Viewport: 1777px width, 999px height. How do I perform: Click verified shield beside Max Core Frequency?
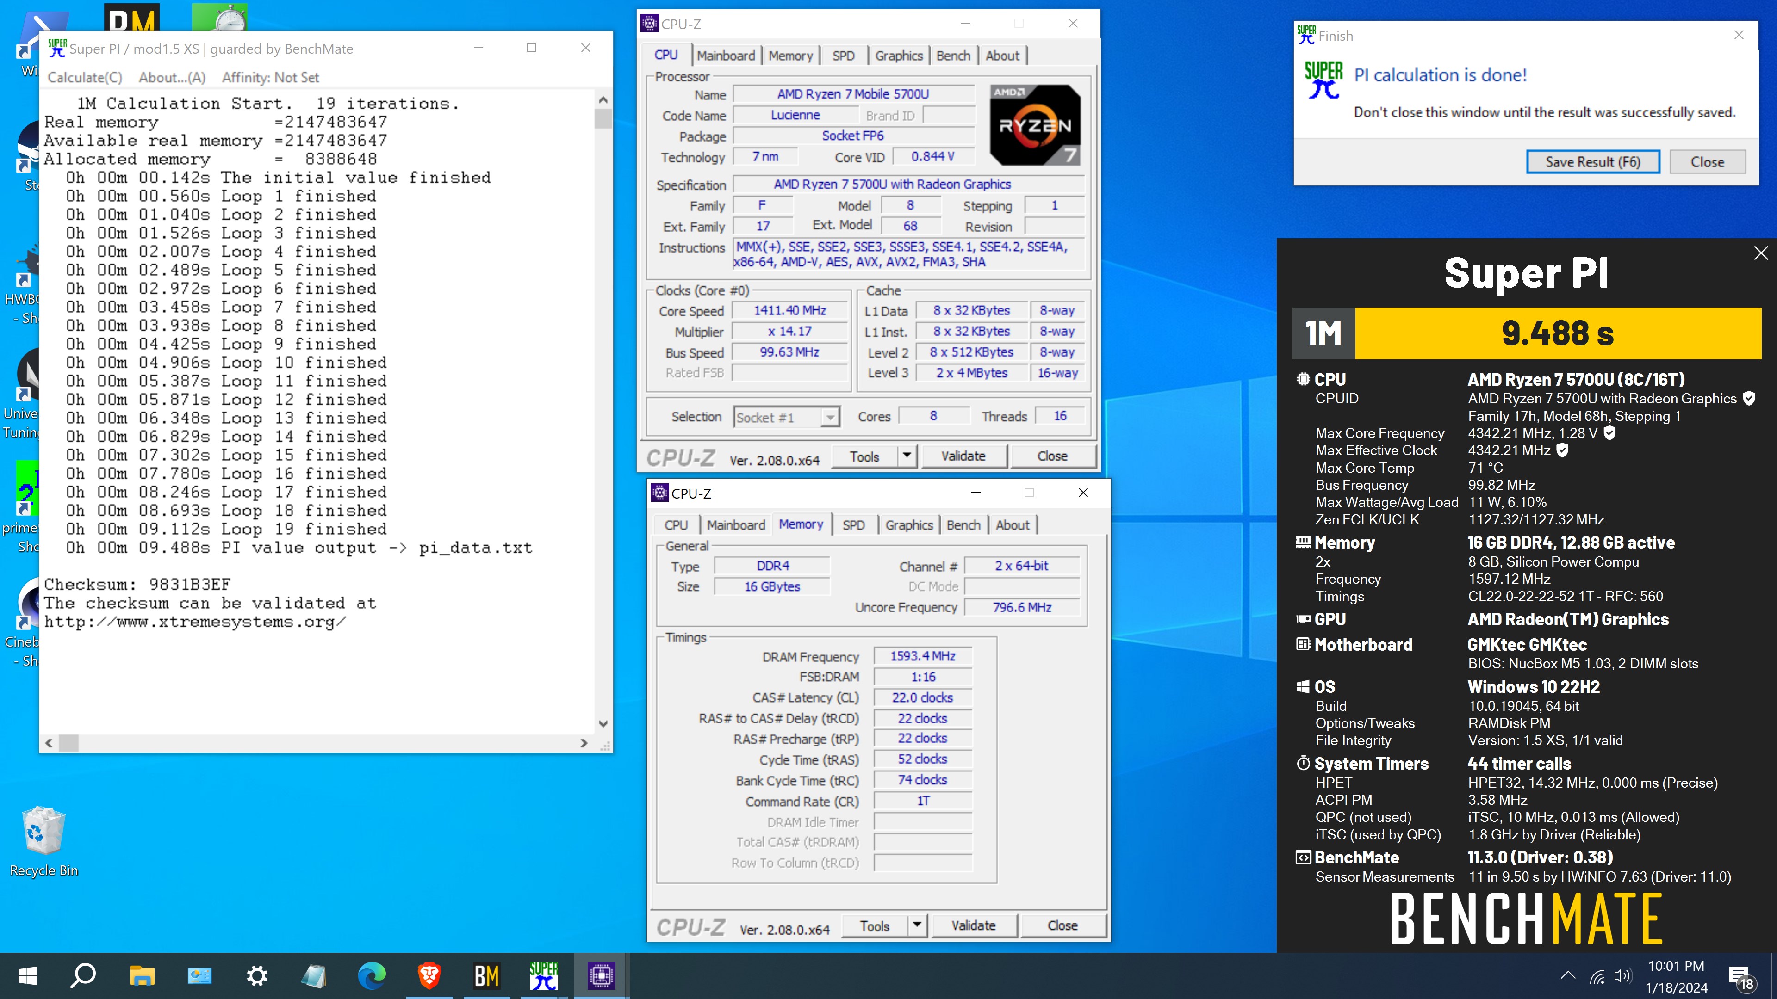1609,433
